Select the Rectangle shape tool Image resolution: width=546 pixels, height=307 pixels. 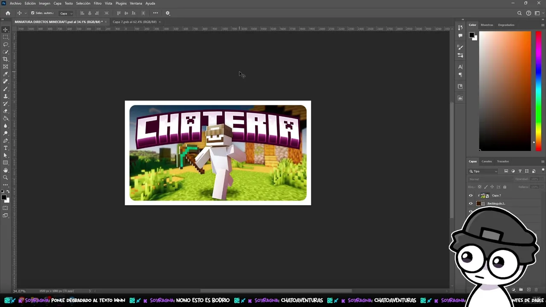6,163
